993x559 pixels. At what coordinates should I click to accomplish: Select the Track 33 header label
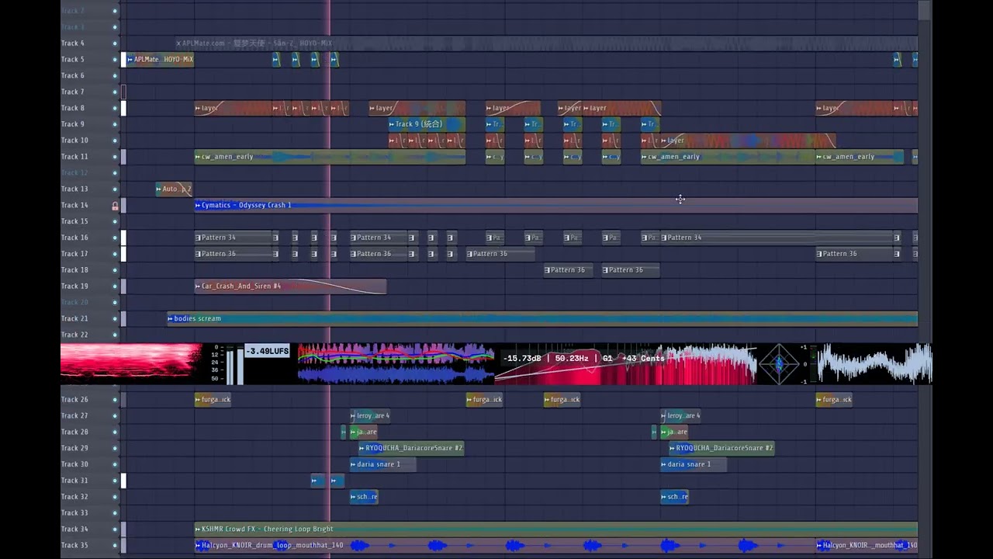[x=74, y=512]
